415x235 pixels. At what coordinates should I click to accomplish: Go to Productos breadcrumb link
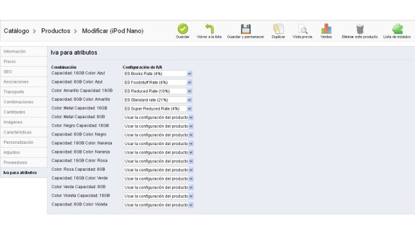(x=56, y=31)
